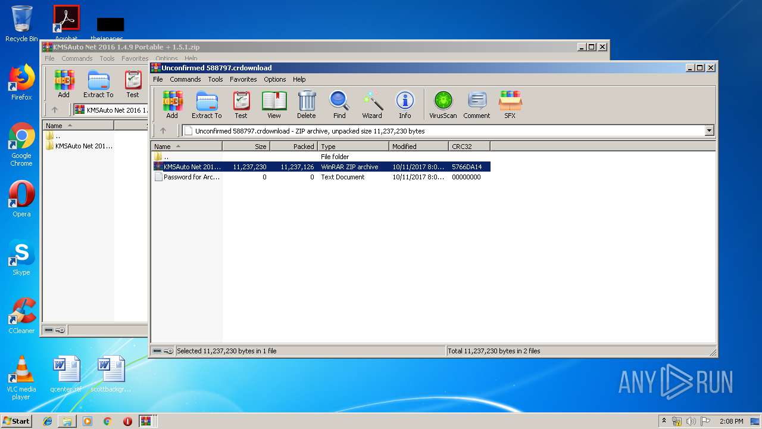Sort by Name column in front window
This screenshot has height=429, width=762.
[x=187, y=146]
